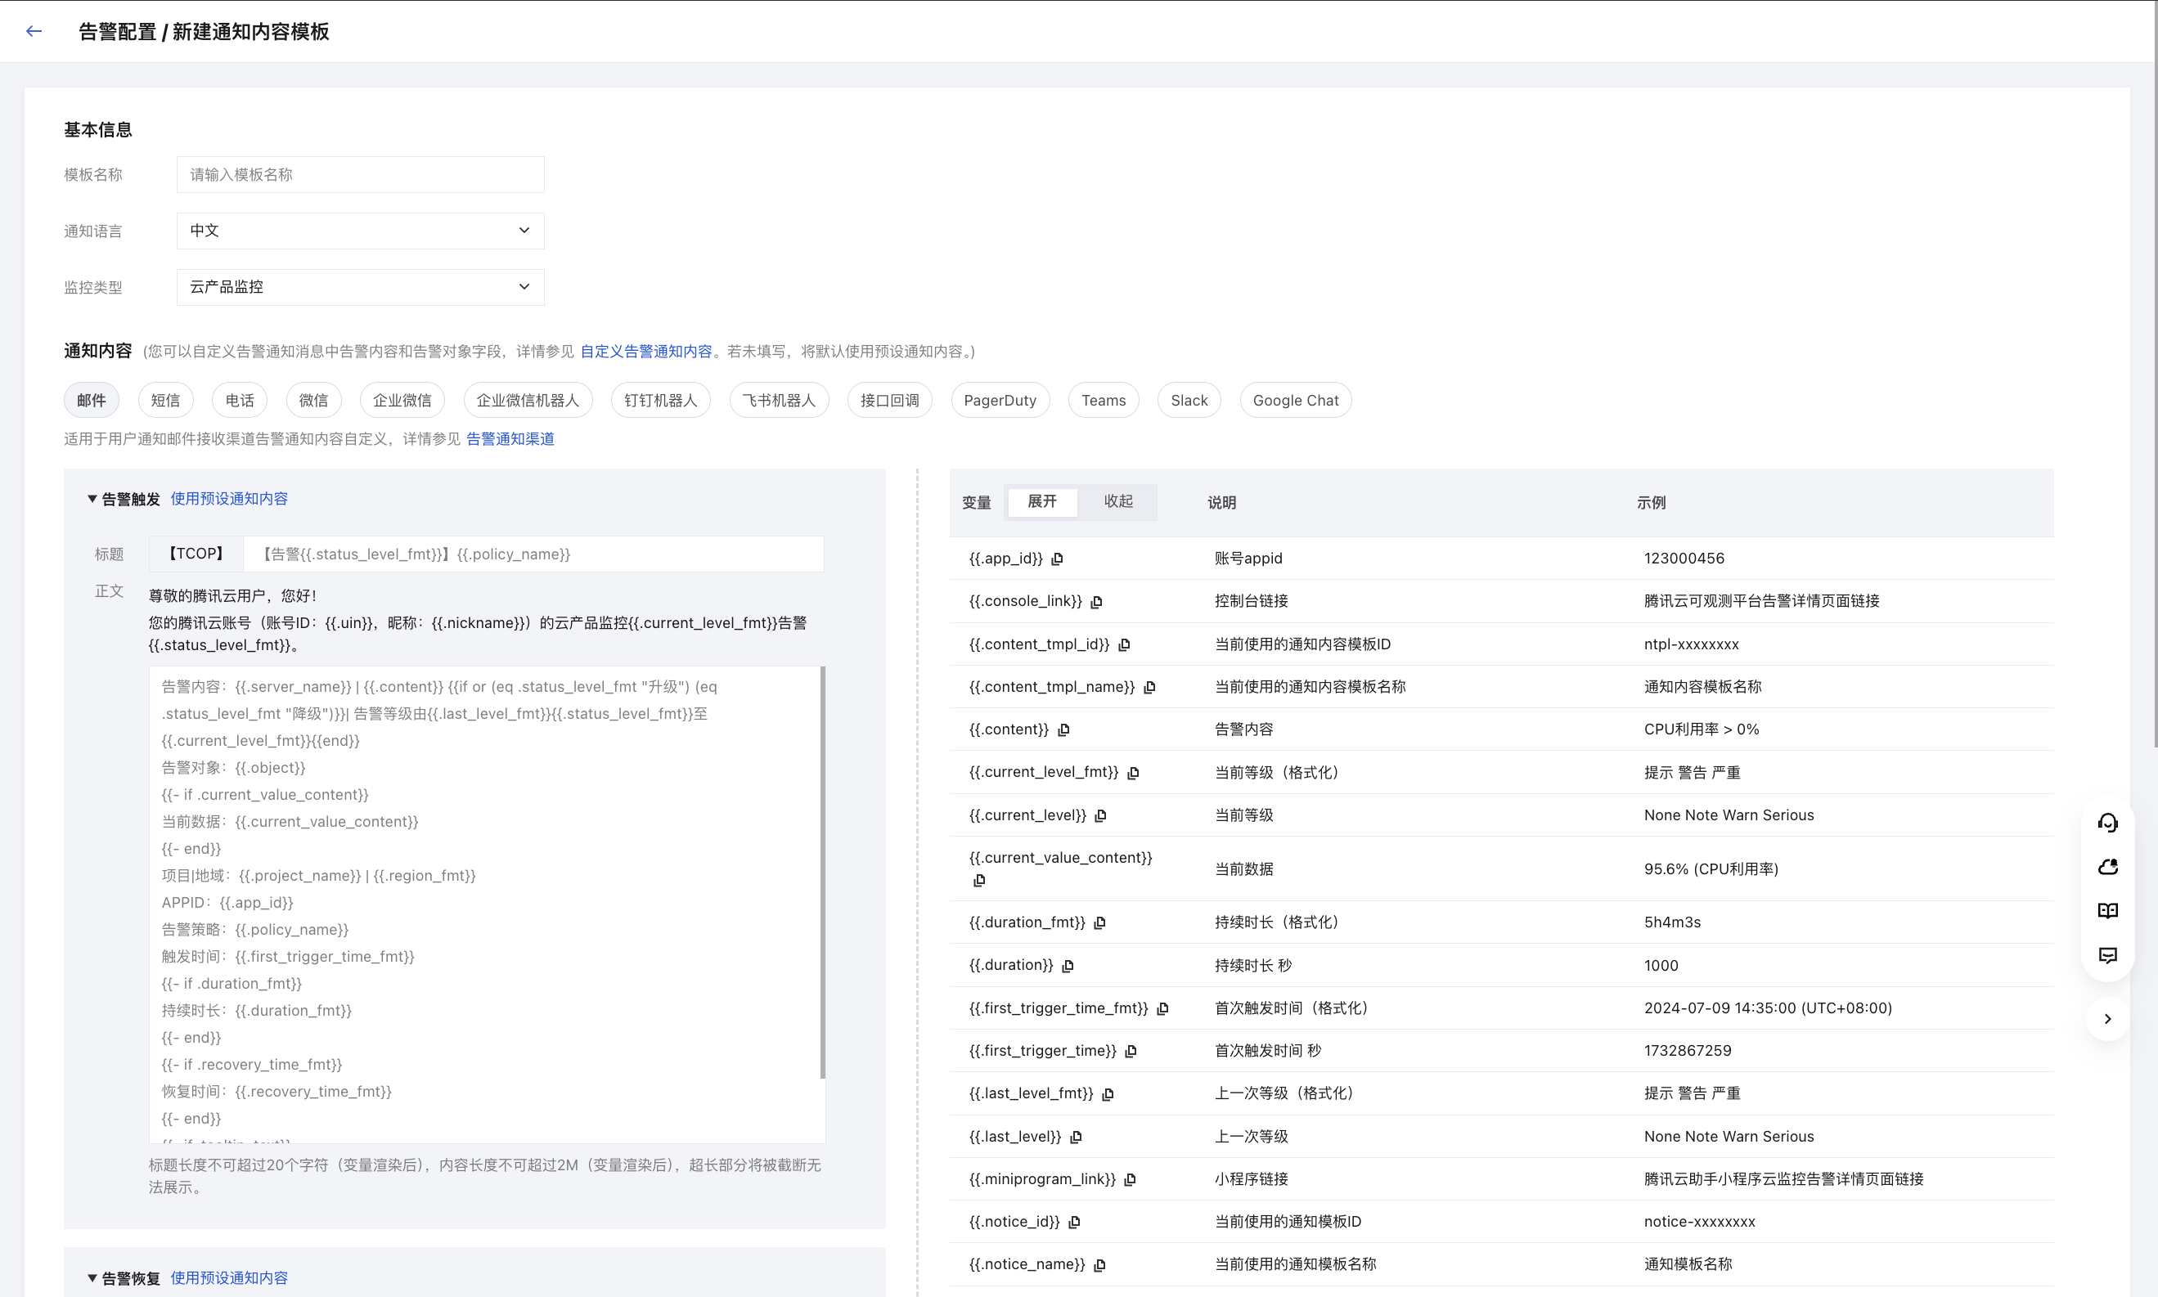Select the 企业微信 channel tab

[x=402, y=400]
